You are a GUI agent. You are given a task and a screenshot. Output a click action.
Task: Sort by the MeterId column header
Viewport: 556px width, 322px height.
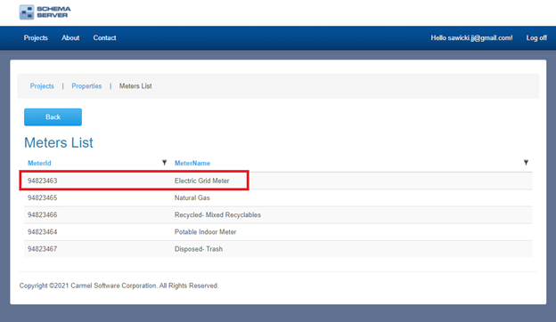(x=39, y=163)
